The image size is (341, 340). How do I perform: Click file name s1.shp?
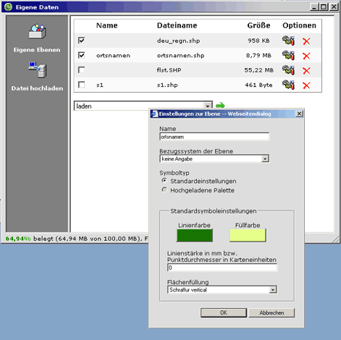[167, 85]
